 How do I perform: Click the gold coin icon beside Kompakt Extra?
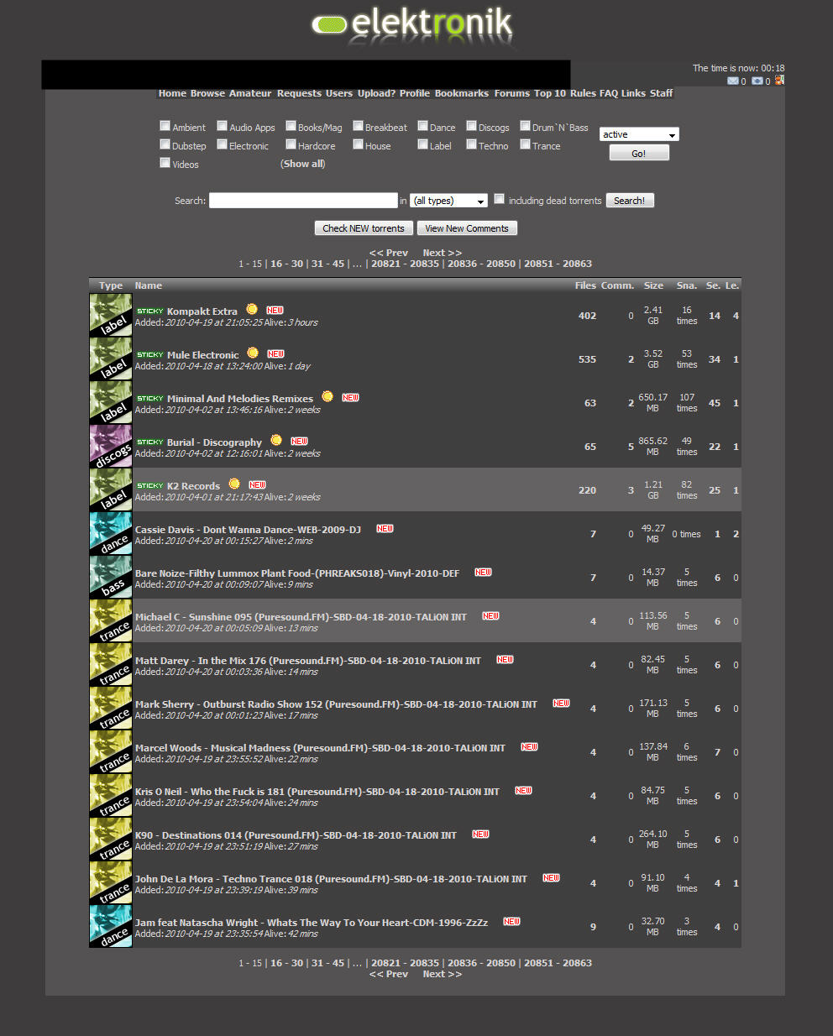tap(252, 310)
